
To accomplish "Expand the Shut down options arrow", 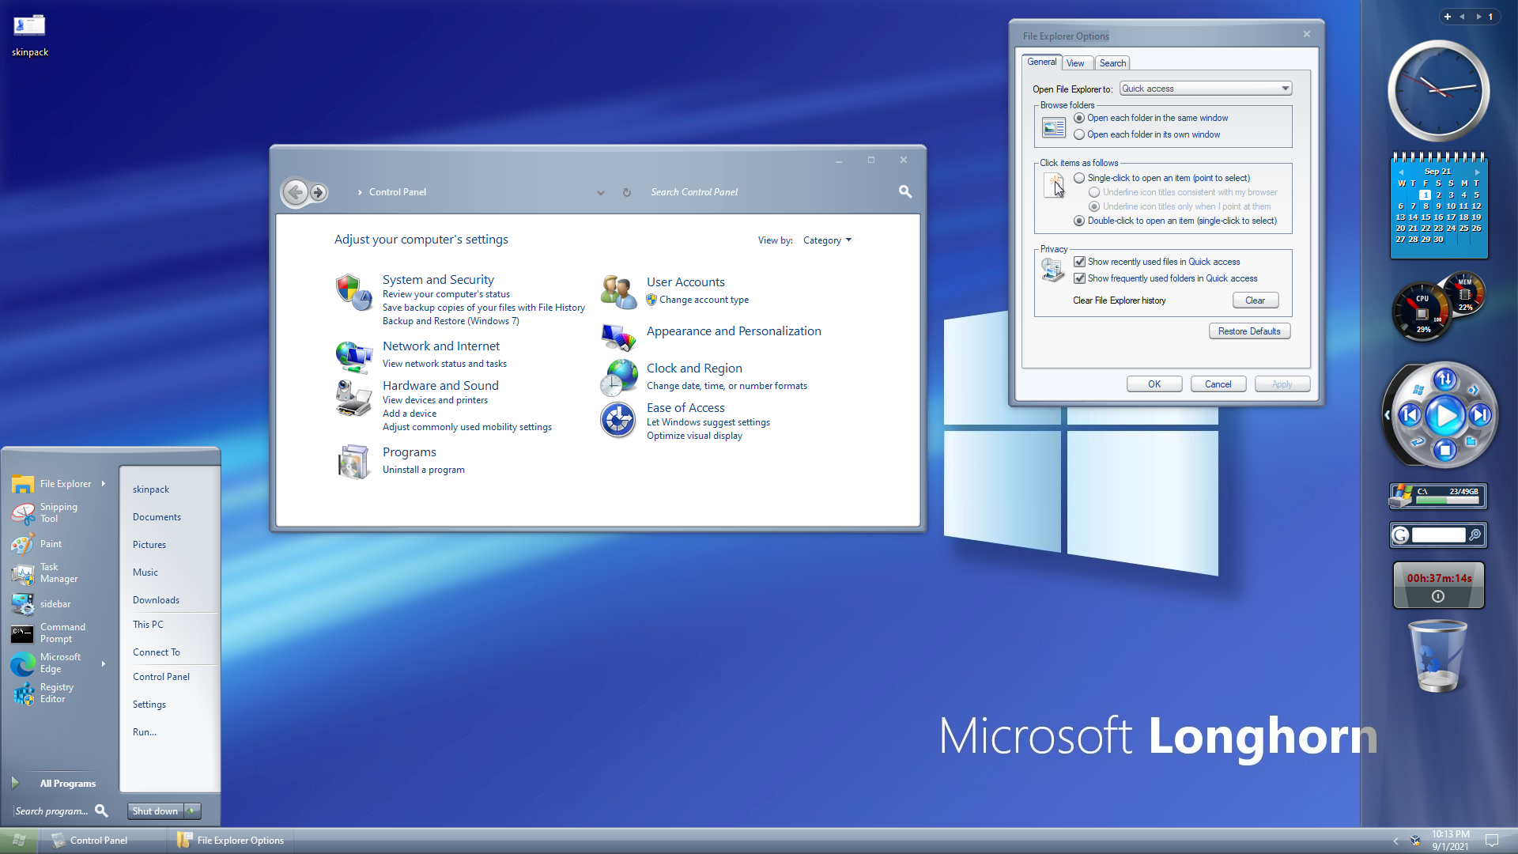I will click(x=191, y=811).
